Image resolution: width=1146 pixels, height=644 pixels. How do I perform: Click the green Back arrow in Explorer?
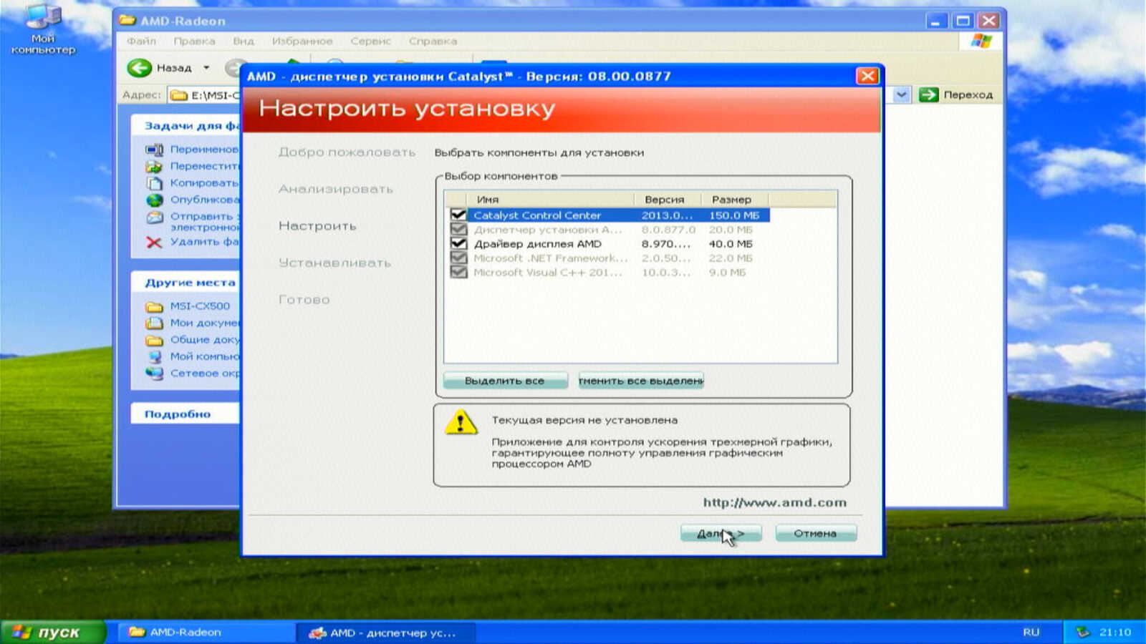(x=140, y=68)
